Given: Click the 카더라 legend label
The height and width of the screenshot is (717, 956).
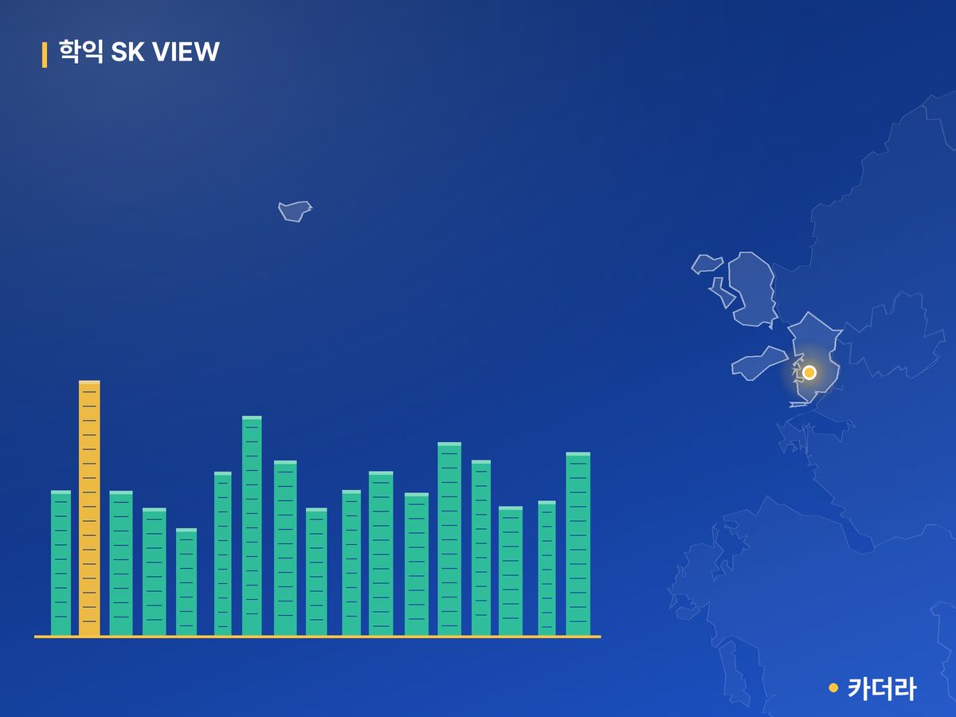Looking at the screenshot, I should point(881,688).
